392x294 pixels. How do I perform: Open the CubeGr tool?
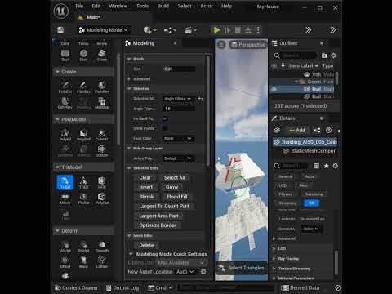102,135
